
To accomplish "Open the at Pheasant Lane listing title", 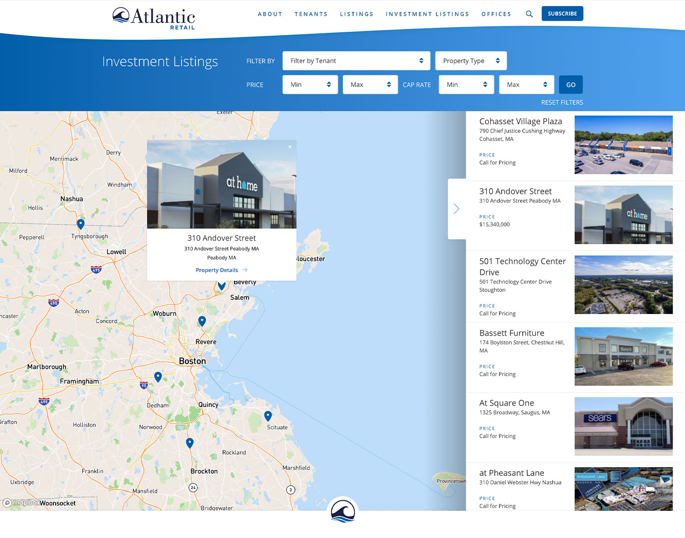I will (512, 473).
